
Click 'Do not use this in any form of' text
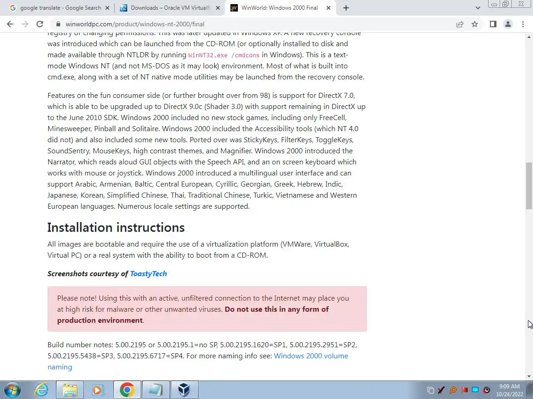point(277,309)
